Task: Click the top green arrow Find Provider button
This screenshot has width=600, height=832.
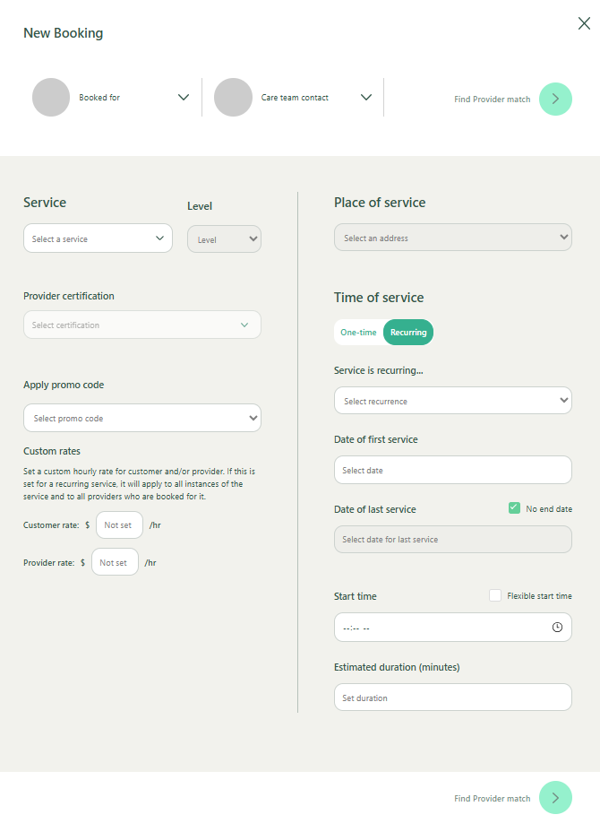Action: tap(555, 99)
